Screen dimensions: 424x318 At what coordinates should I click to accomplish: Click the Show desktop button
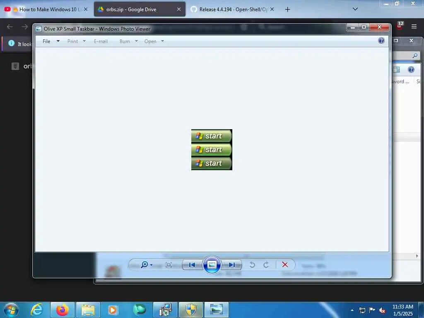[x=422, y=310]
